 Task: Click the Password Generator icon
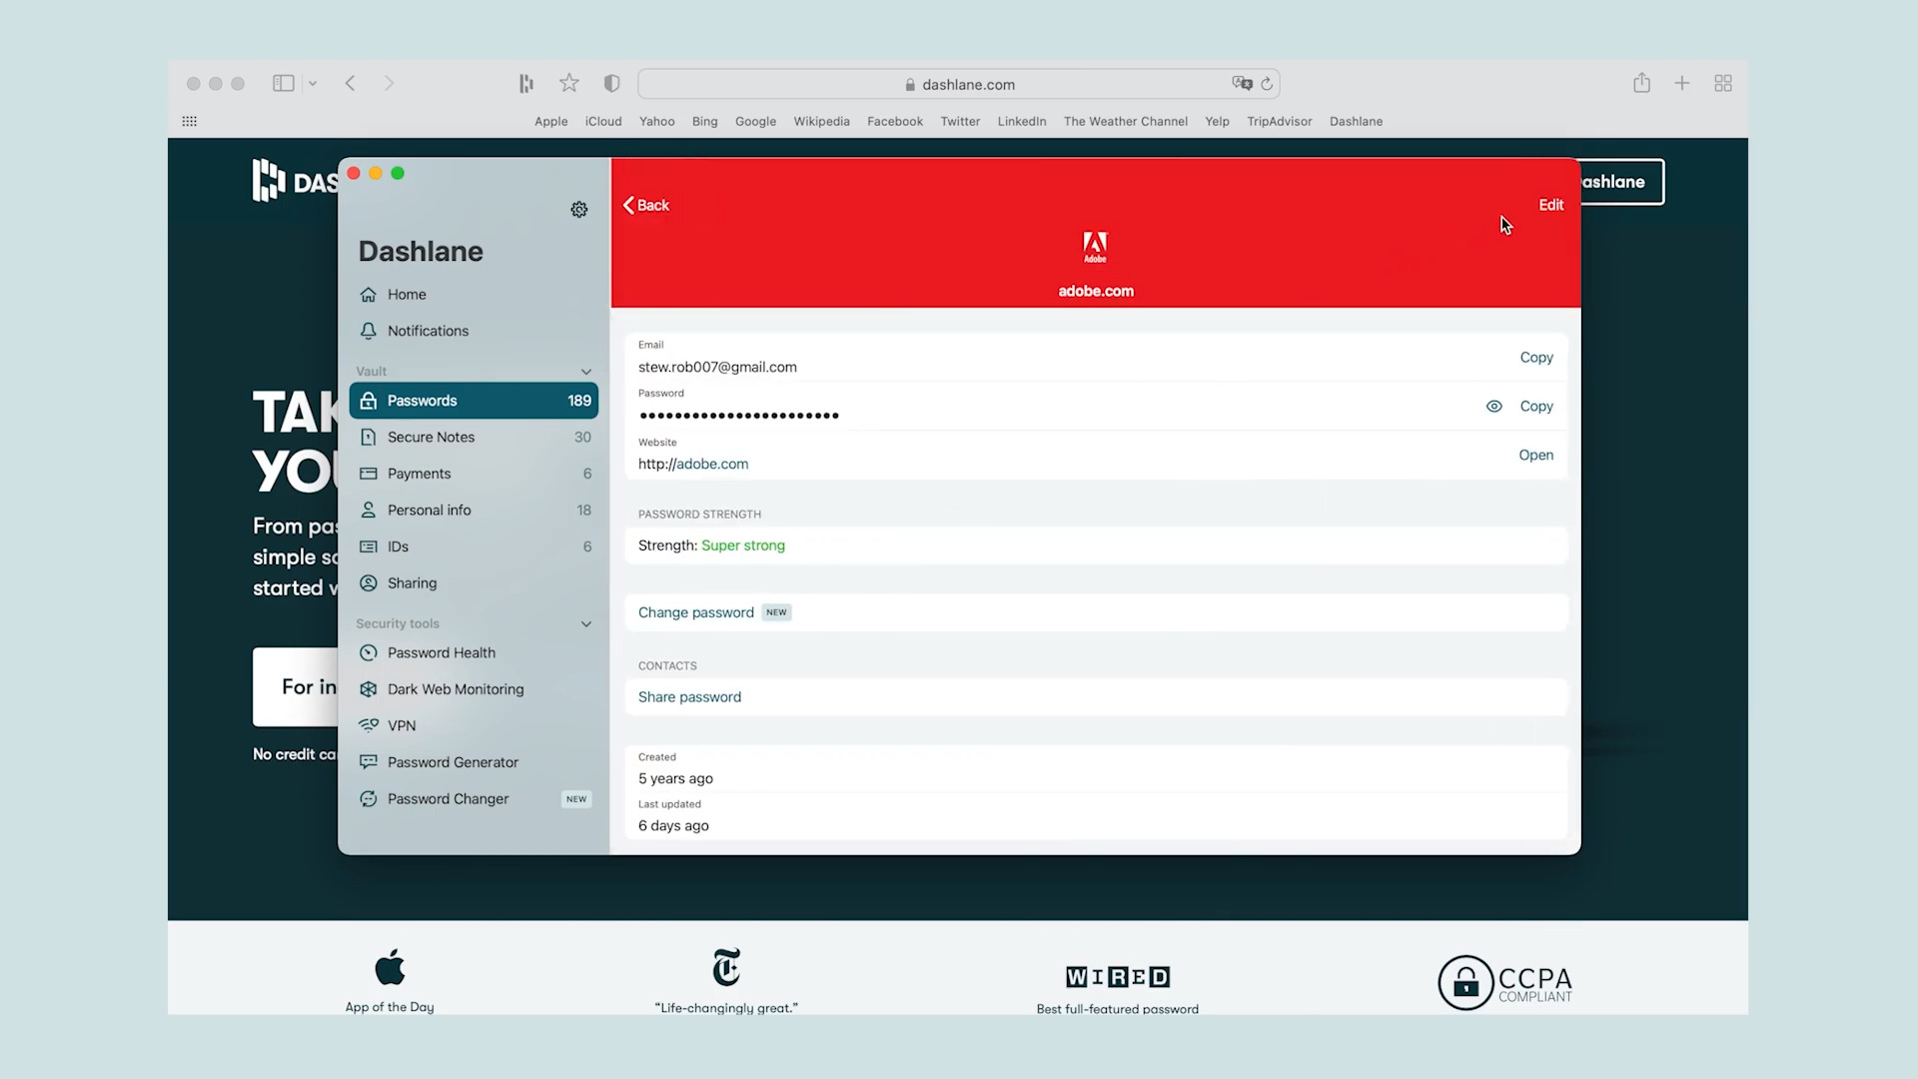(369, 762)
